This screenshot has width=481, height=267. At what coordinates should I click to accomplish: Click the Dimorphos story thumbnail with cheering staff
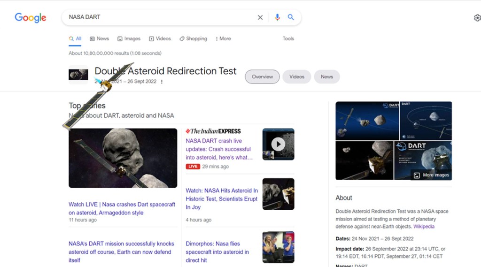[278, 247]
